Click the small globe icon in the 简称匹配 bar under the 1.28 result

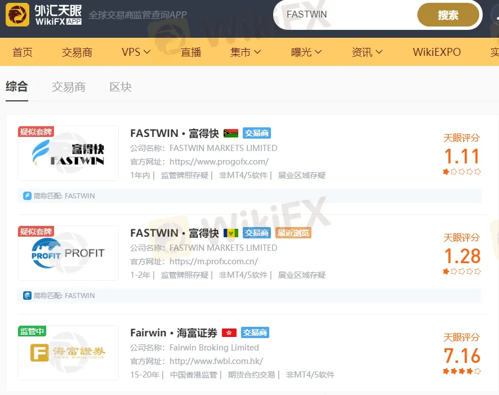pyautogui.click(x=27, y=295)
